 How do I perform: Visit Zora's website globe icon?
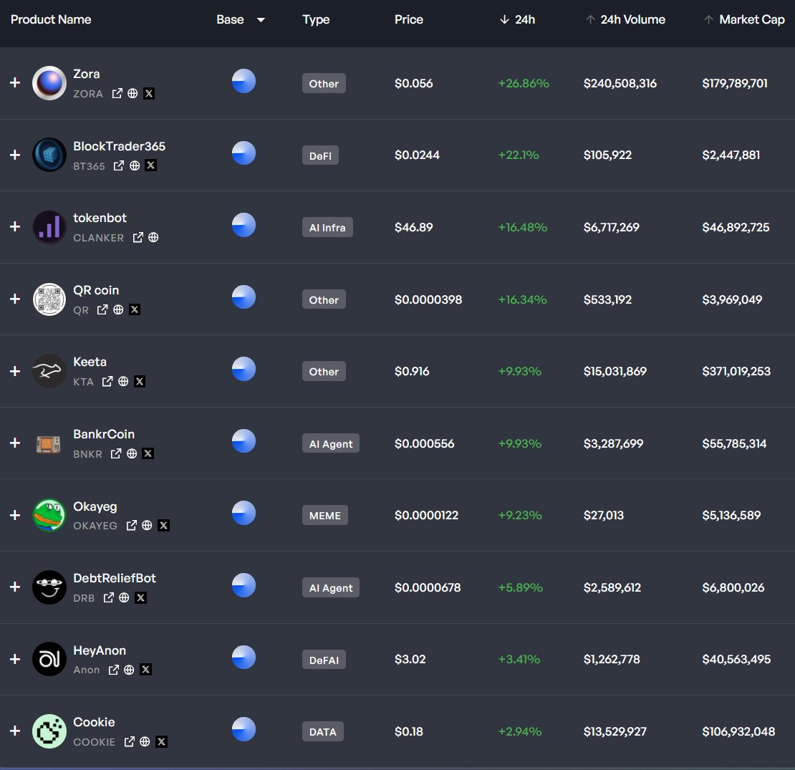132,93
